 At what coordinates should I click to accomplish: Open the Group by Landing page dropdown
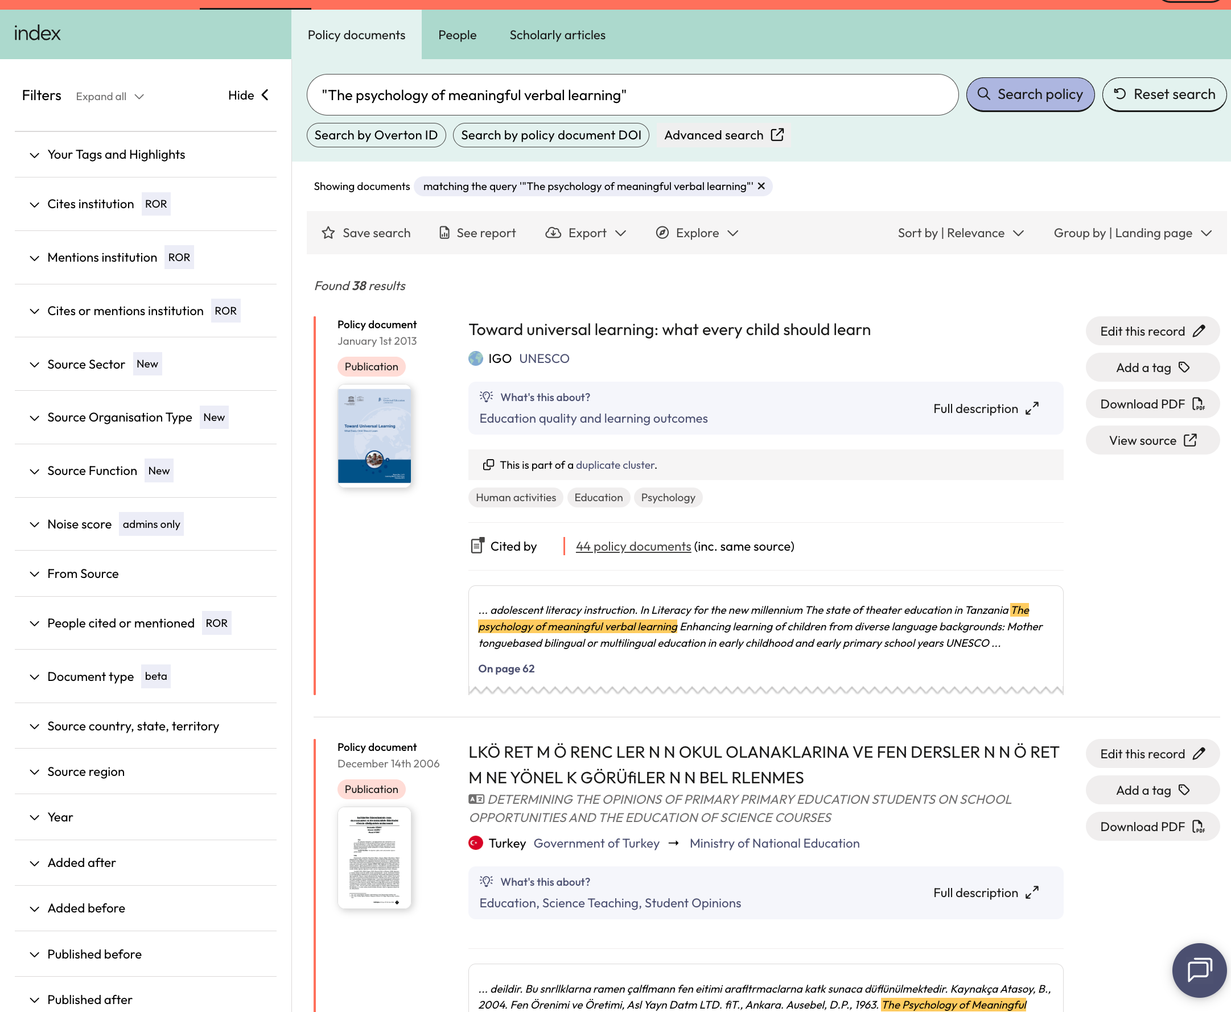click(1133, 233)
